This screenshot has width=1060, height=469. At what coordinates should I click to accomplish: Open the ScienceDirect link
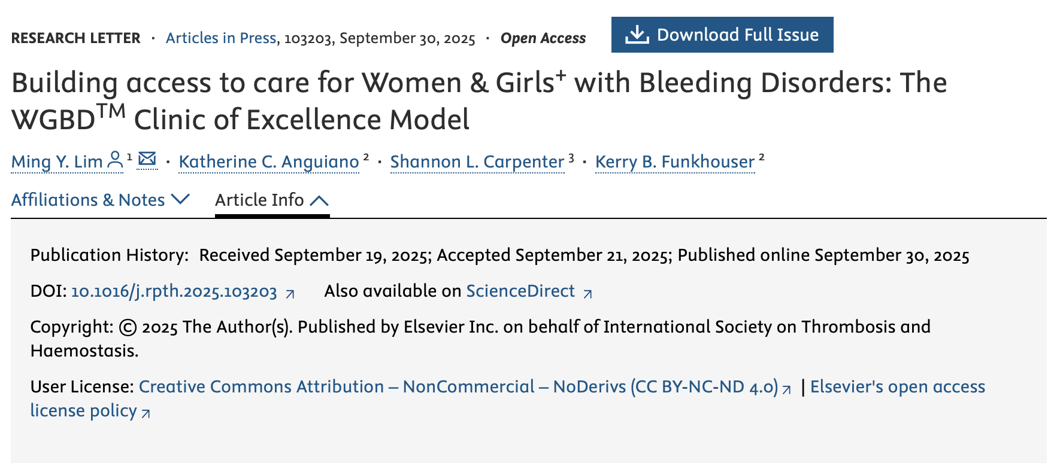pos(520,291)
